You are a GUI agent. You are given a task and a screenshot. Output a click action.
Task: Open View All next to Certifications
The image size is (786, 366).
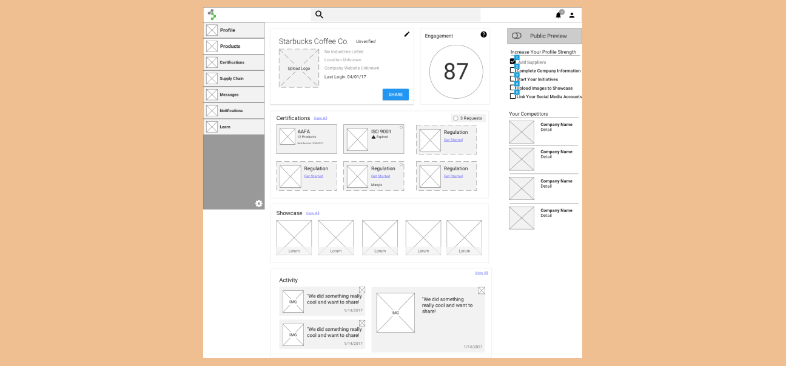click(x=320, y=118)
